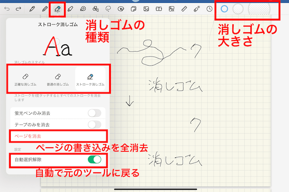This screenshot has width=289, height=192.
Task: Choose the Tape tool
Action: pyautogui.click(x=83, y=8)
